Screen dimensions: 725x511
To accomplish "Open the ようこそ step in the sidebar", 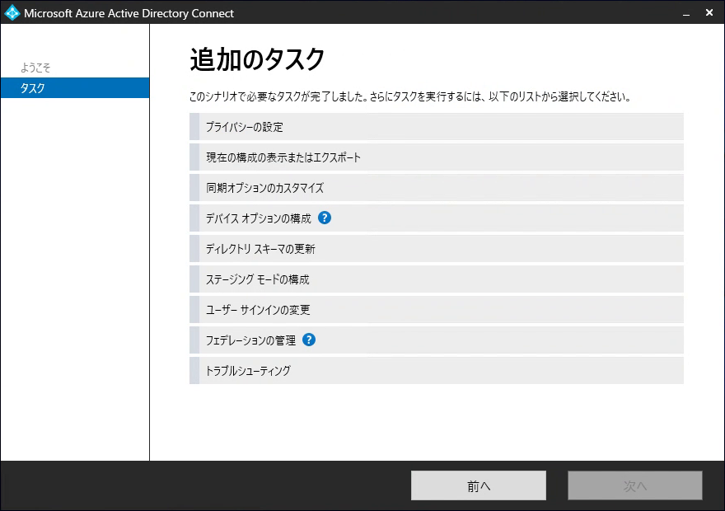I will (x=35, y=68).
